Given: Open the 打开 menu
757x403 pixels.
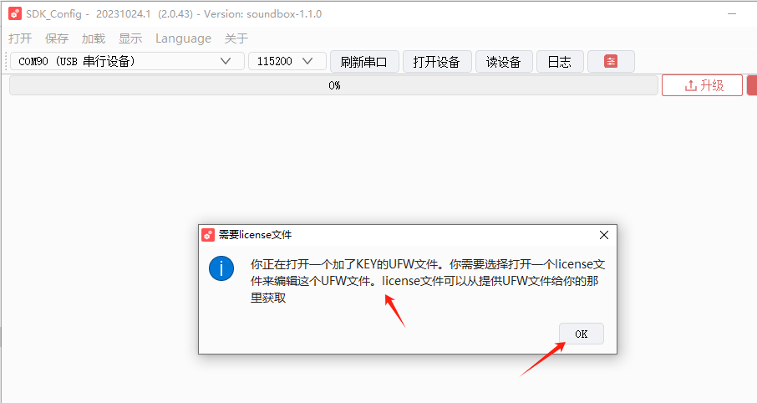Looking at the screenshot, I should [x=20, y=38].
